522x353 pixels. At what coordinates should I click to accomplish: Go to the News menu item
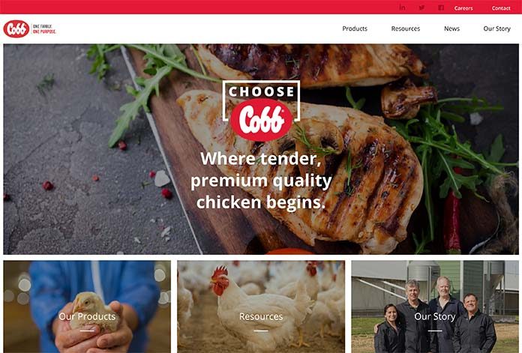click(x=451, y=28)
